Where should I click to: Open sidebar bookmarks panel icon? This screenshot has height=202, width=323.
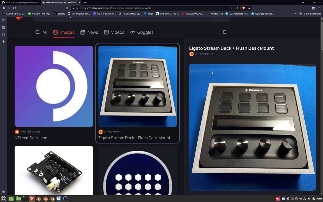pyautogui.click(x=3, y=35)
